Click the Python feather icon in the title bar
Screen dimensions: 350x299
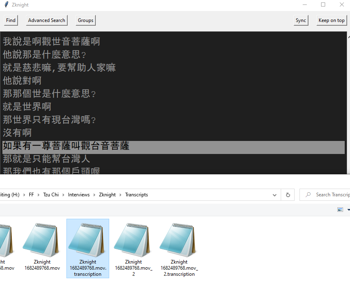(x=6, y=4)
